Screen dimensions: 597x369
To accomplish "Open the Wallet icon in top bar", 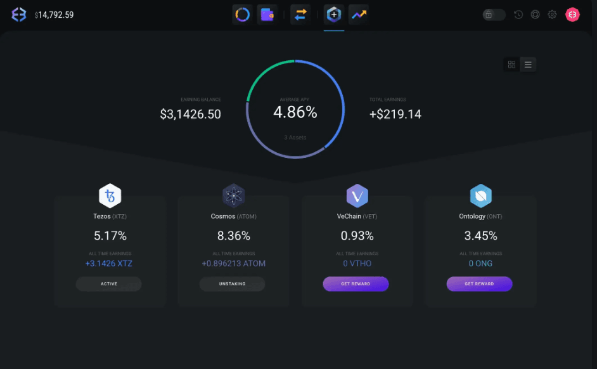I will [x=267, y=14].
